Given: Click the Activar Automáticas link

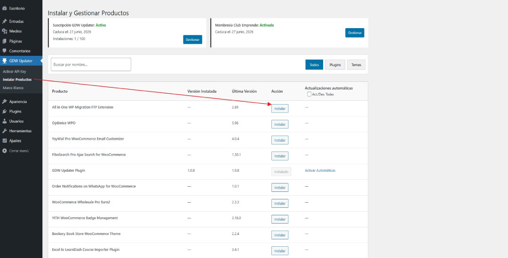Looking at the screenshot, I should click(x=320, y=170).
